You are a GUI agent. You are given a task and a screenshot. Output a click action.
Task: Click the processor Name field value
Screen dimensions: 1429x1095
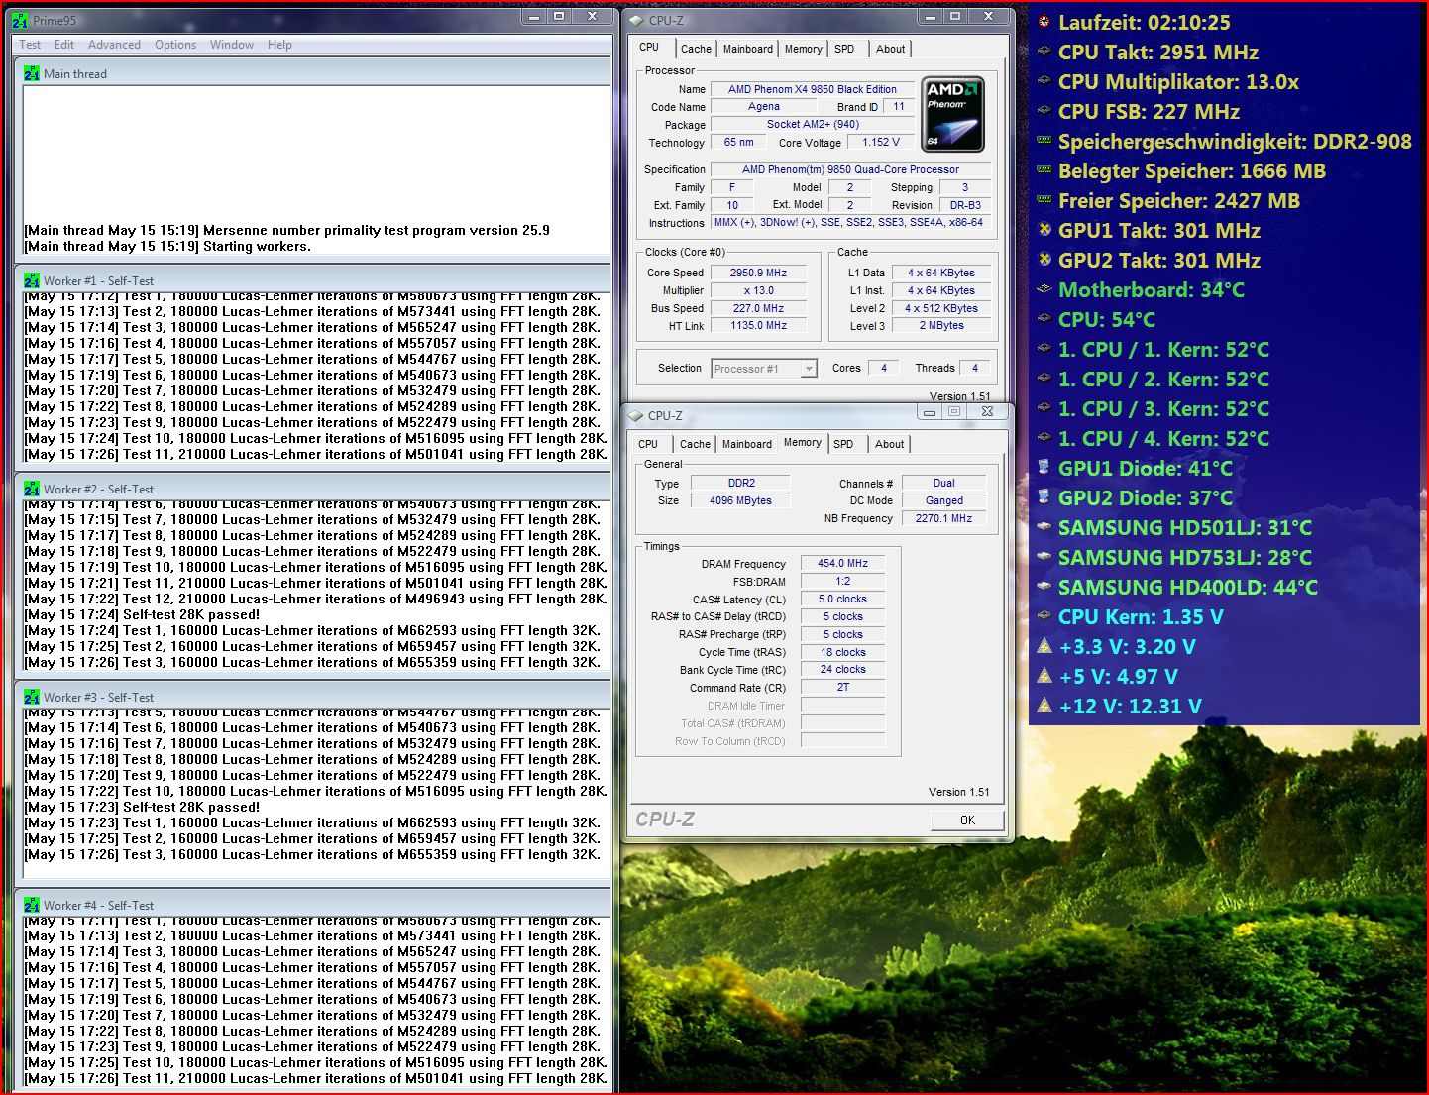click(x=812, y=89)
